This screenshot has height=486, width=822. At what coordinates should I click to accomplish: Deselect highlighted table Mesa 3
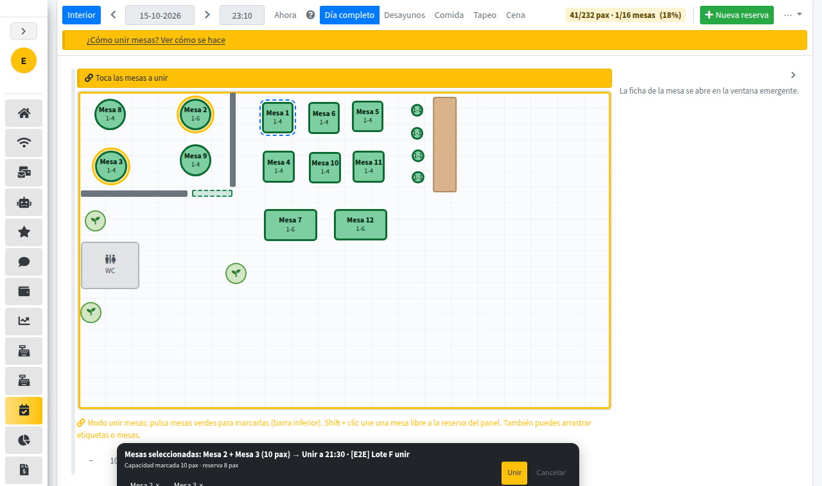(x=111, y=166)
